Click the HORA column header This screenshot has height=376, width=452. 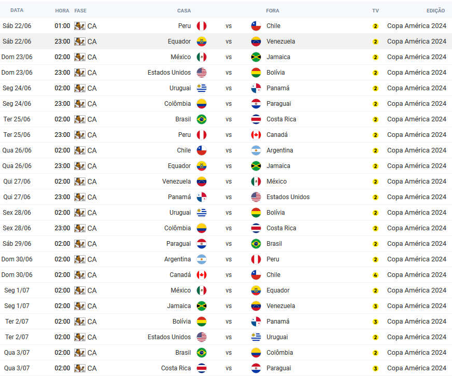pyautogui.click(x=62, y=11)
